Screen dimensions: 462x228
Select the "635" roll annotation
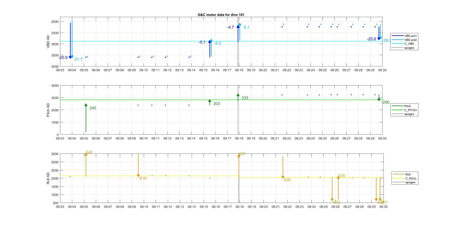point(342,176)
